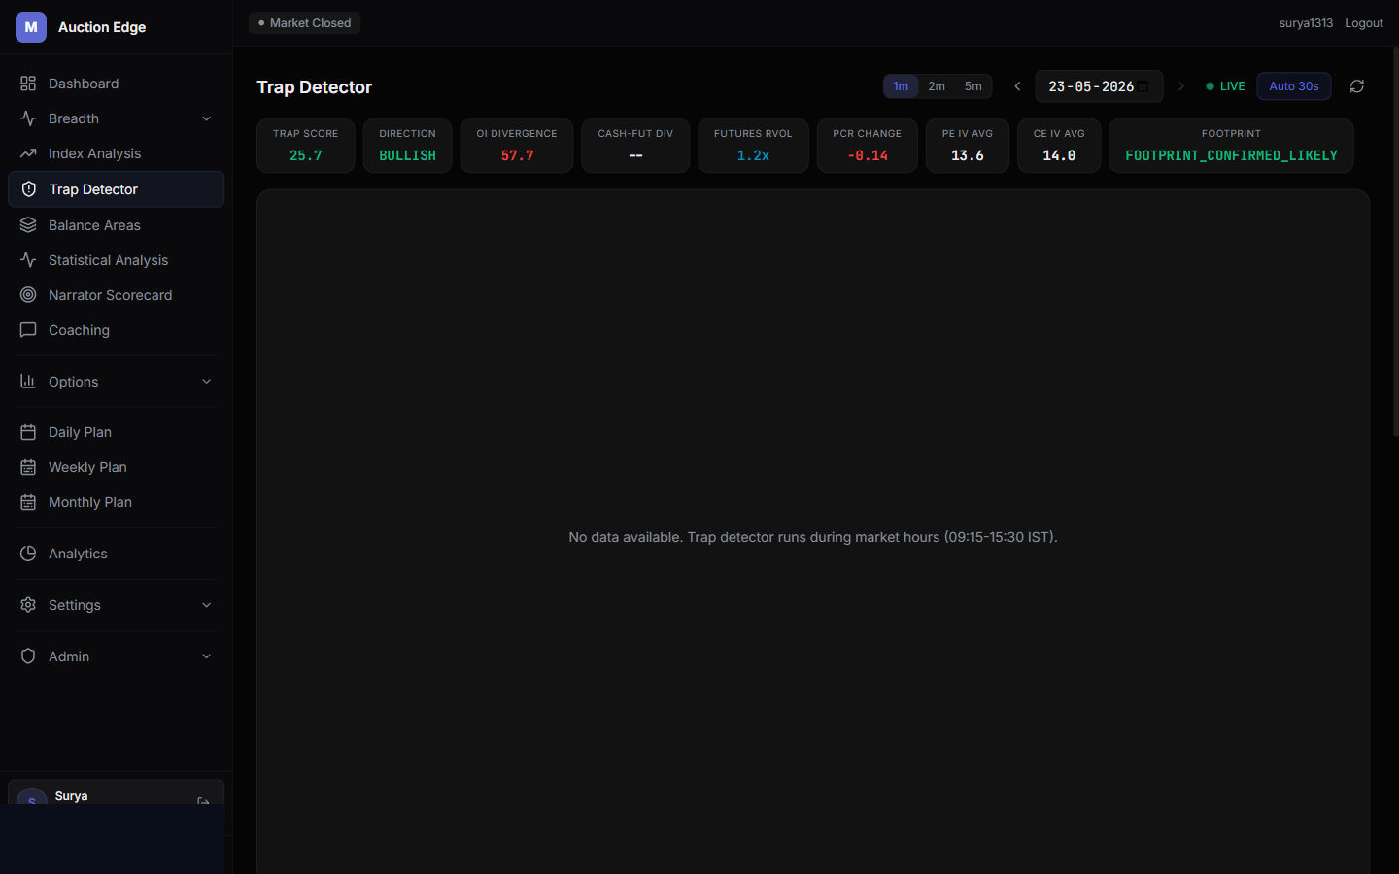Click the Auction Edge "M" logo
Image resolution: width=1399 pixels, height=874 pixels.
tap(31, 27)
